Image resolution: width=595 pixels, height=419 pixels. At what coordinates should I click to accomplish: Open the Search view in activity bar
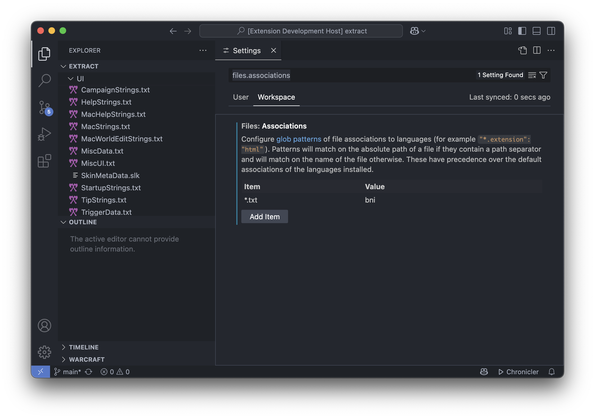pos(44,81)
